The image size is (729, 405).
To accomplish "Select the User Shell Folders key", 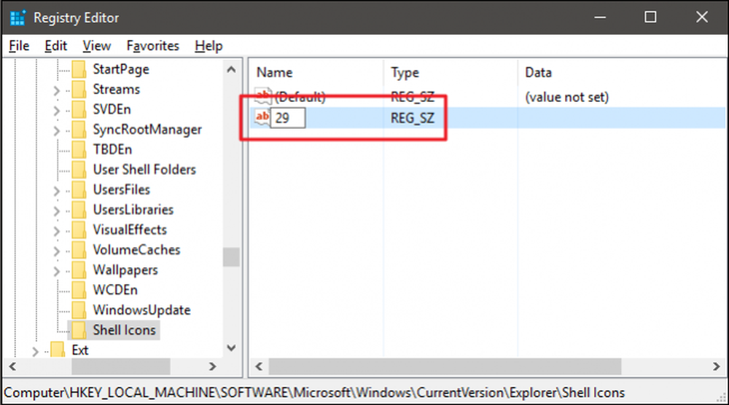I will 144,170.
